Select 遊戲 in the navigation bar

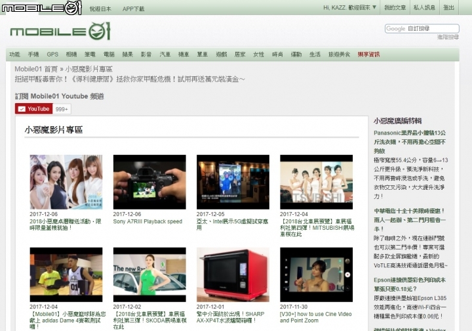point(222,55)
